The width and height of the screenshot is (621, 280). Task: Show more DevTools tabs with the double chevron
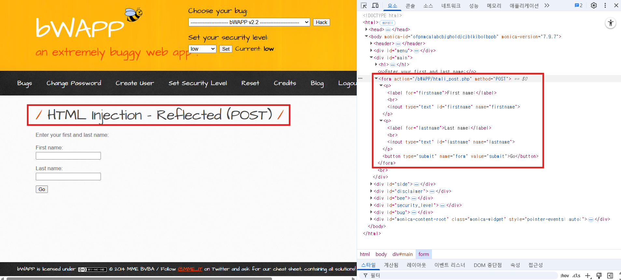[547, 6]
